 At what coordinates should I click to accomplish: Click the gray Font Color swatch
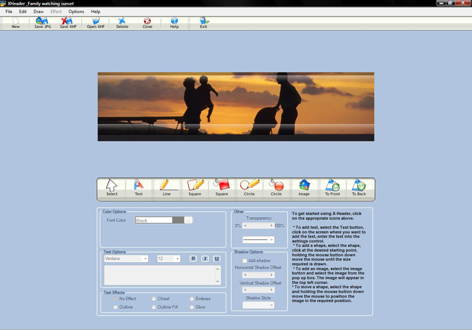178,220
